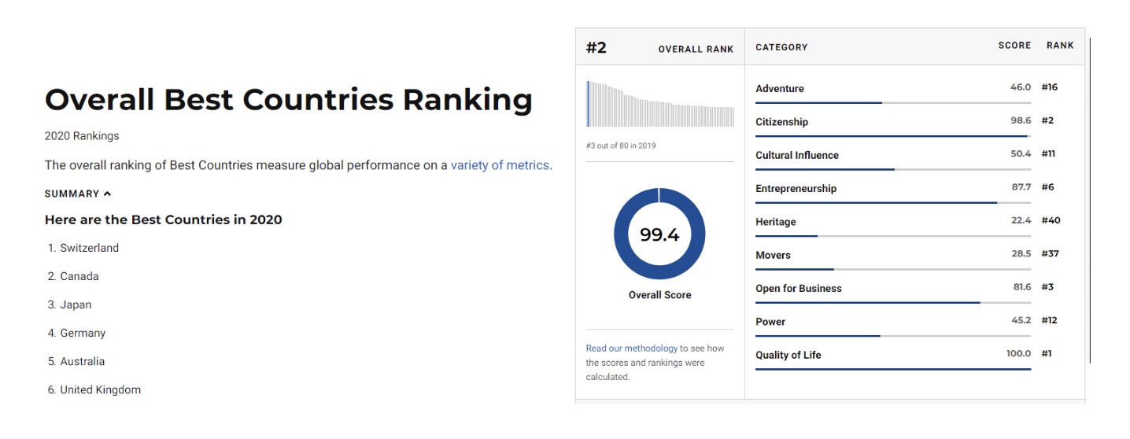The image size is (1130, 439).
Task: Click the overall score donut chart
Action: [x=659, y=234]
